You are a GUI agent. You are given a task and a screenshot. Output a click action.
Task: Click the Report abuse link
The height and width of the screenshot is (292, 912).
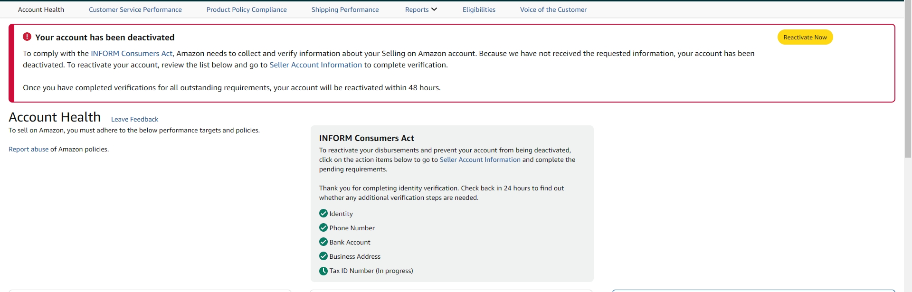(x=28, y=149)
